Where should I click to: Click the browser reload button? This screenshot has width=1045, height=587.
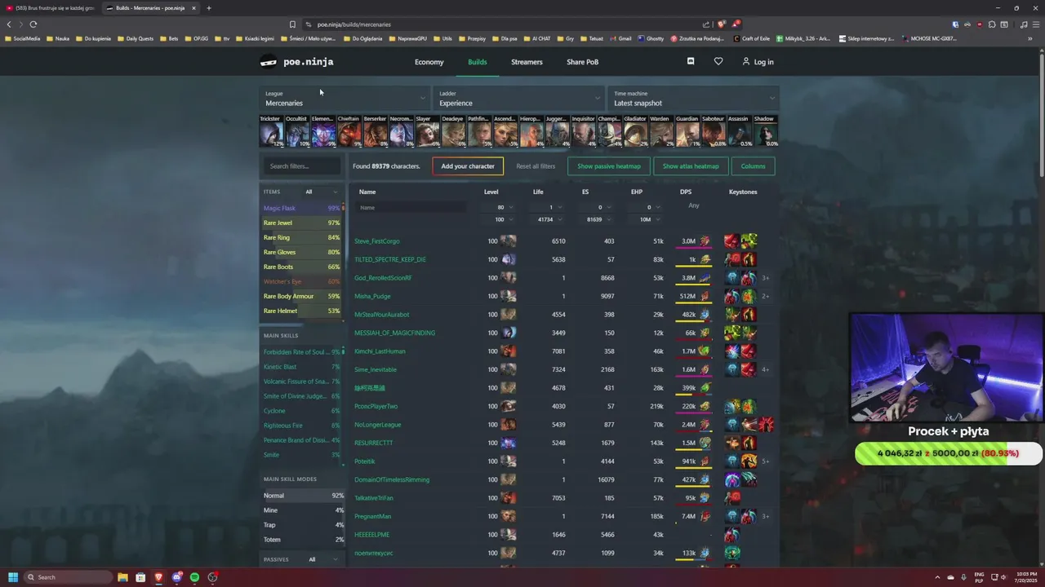click(x=33, y=24)
